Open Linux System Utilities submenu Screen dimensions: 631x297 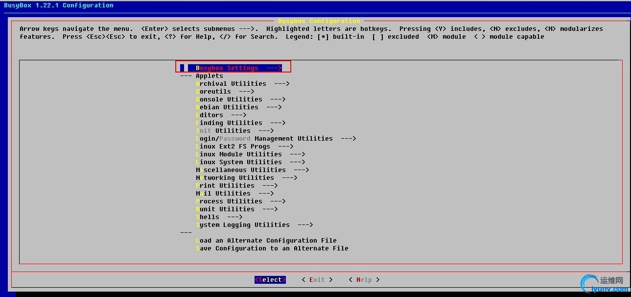coord(251,162)
